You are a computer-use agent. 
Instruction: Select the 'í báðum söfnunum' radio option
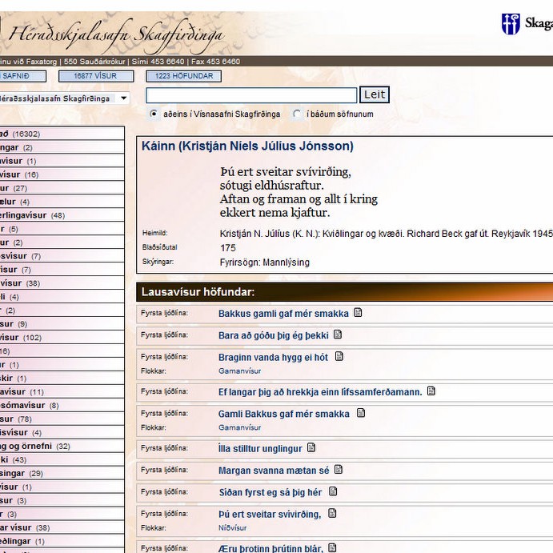click(x=298, y=114)
